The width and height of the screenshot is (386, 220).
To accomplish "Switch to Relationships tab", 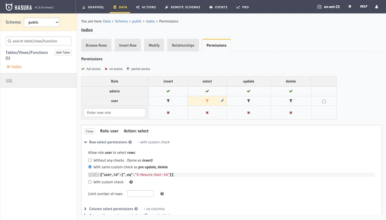I will tap(183, 45).
